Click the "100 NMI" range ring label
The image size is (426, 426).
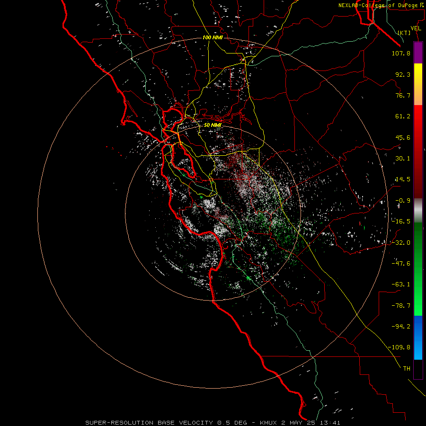pyautogui.click(x=213, y=37)
